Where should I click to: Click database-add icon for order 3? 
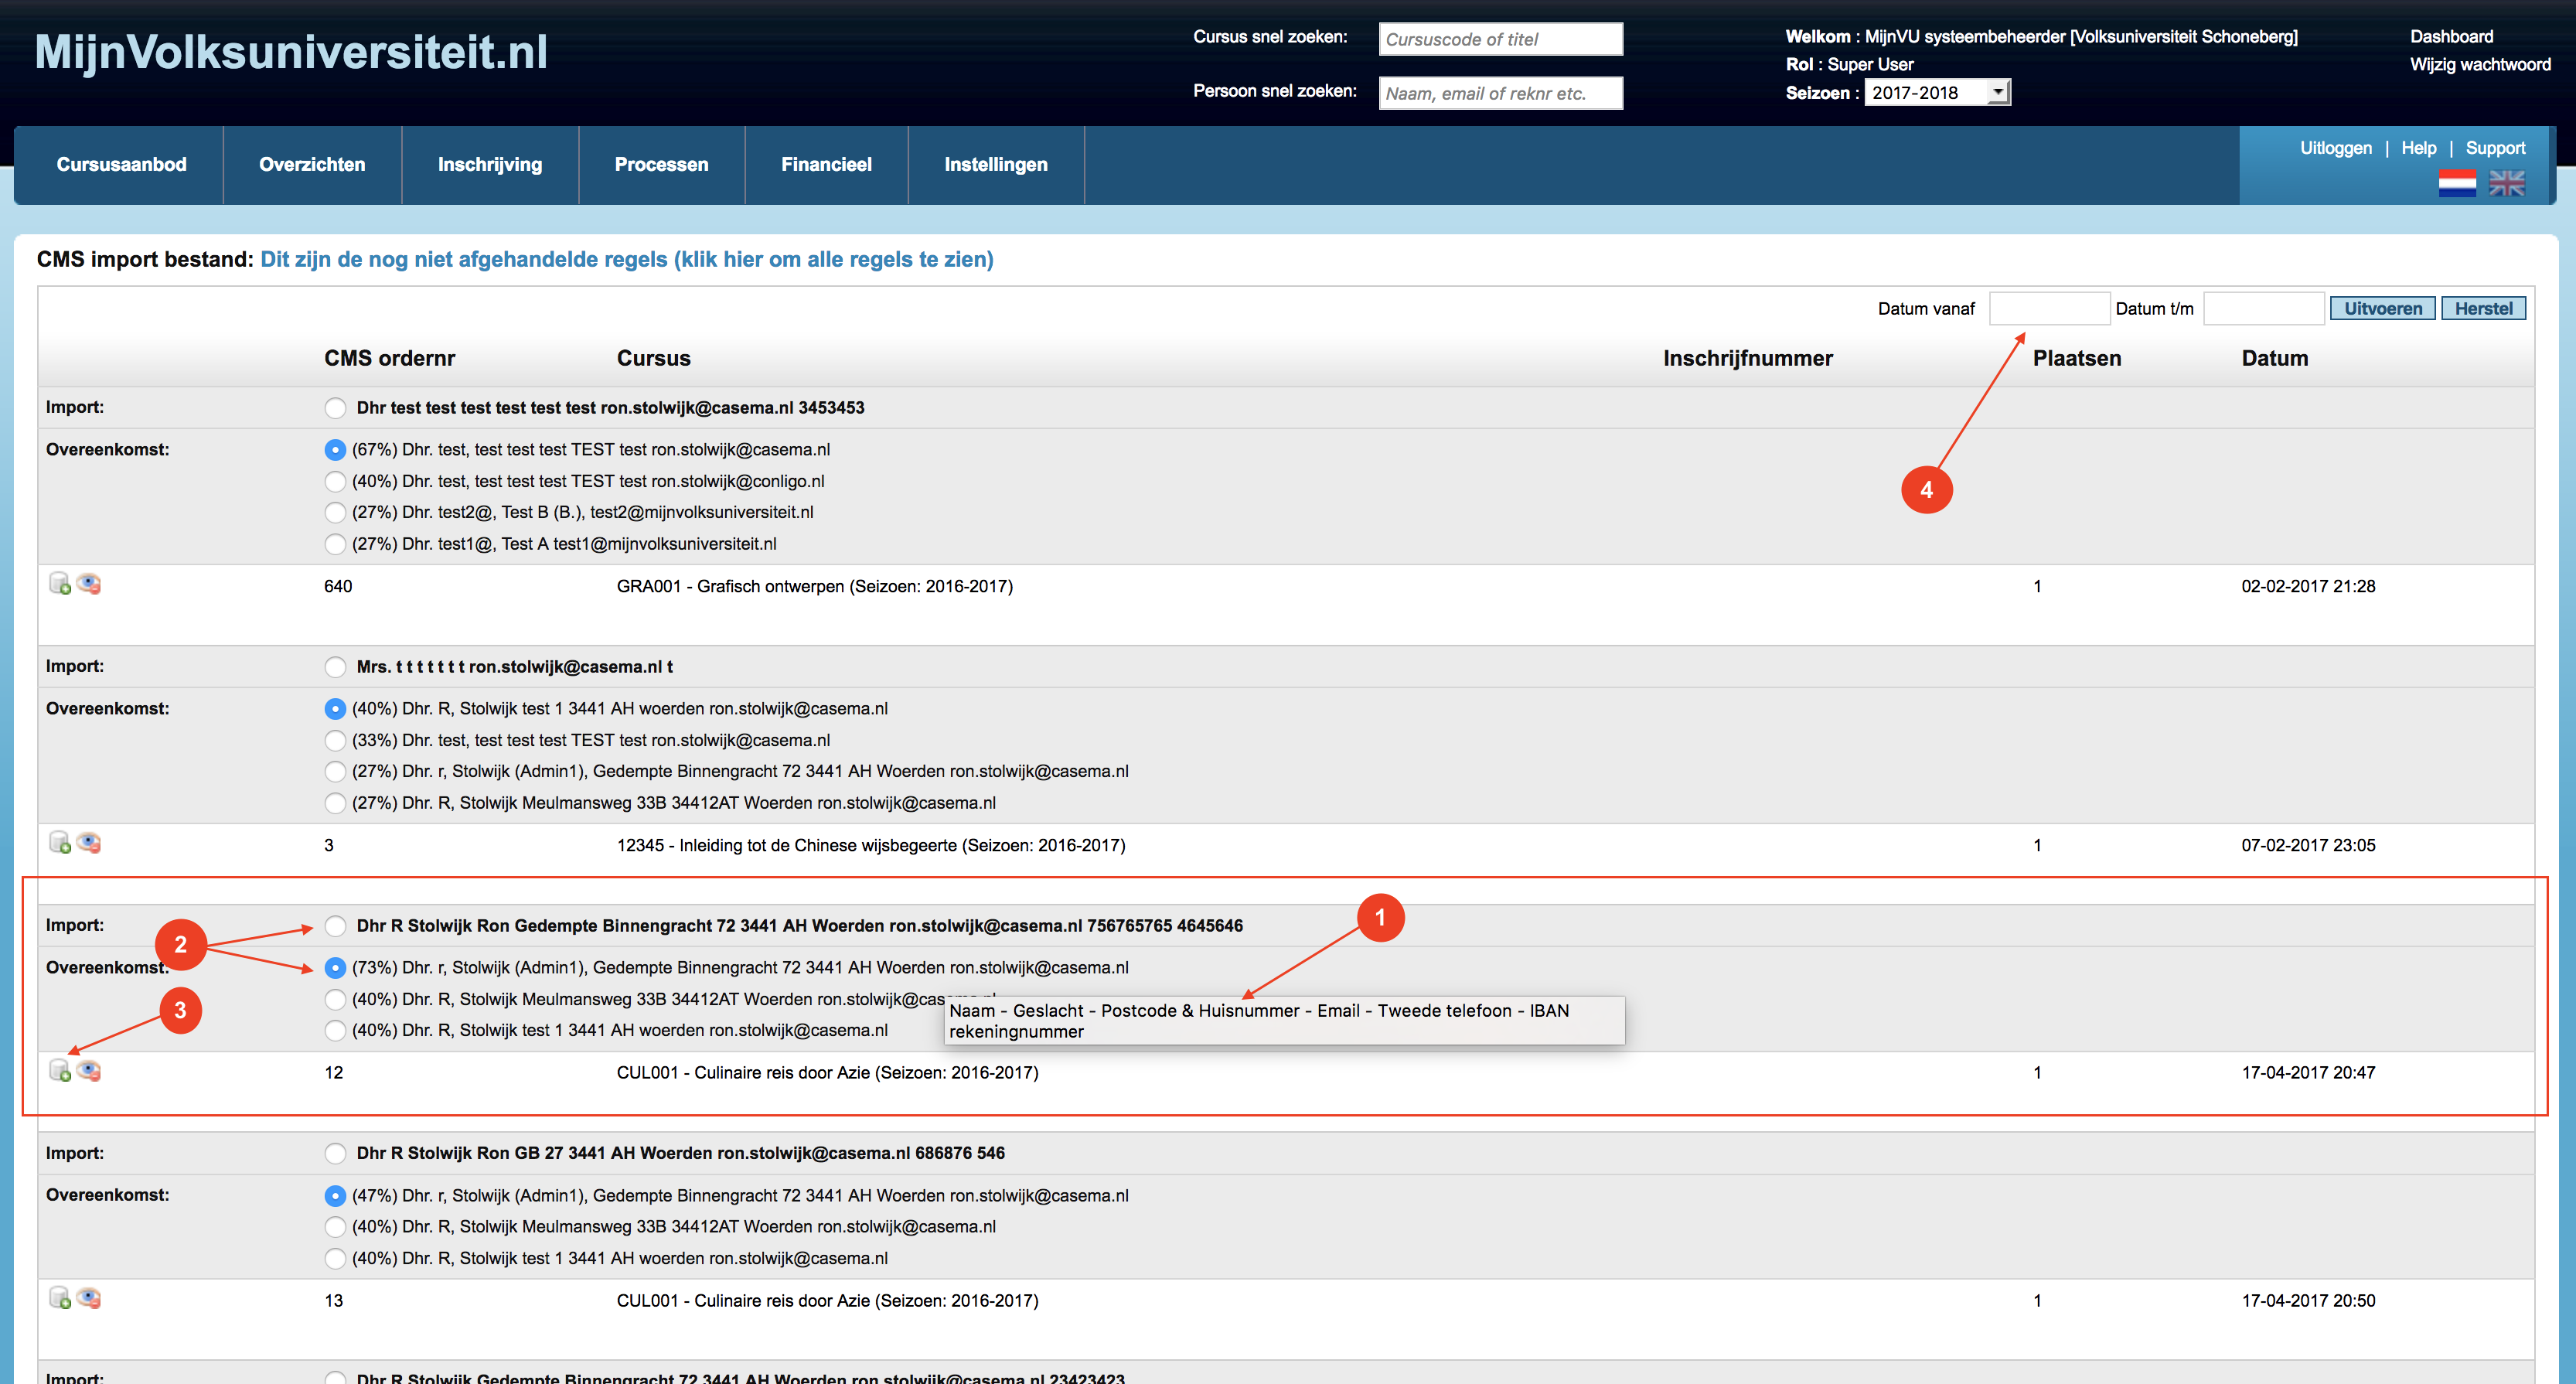[x=59, y=843]
